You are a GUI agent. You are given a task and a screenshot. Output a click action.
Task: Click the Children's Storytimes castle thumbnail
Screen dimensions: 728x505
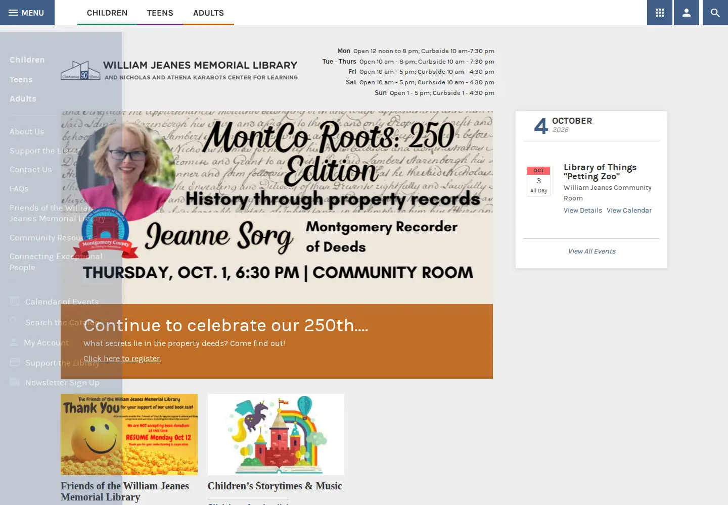tap(276, 434)
